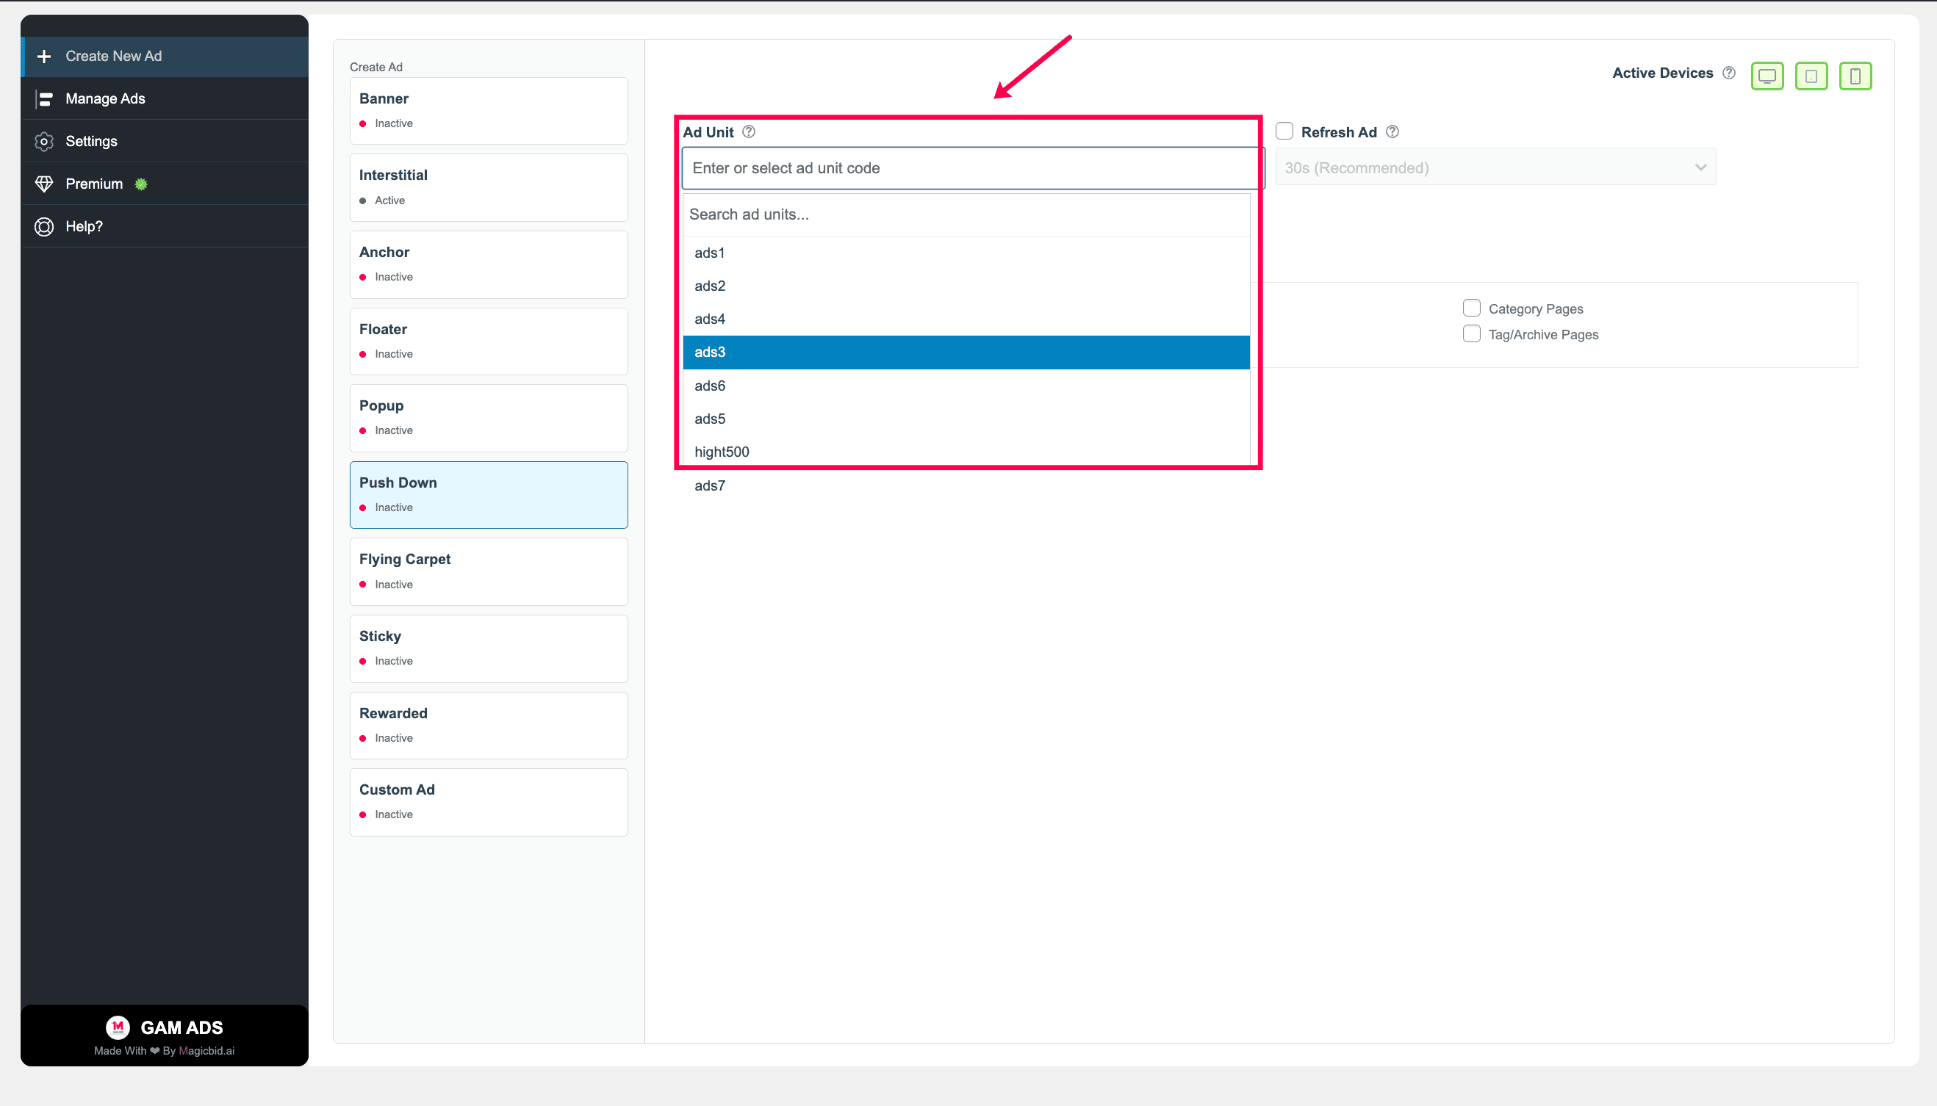Click the Settings gear icon in sidebar
Viewport: 1937px width, 1106px height.
click(x=44, y=141)
